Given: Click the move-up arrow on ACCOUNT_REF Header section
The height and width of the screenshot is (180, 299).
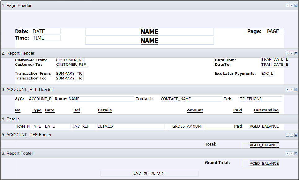Looking at the screenshot, I should [288, 89].
